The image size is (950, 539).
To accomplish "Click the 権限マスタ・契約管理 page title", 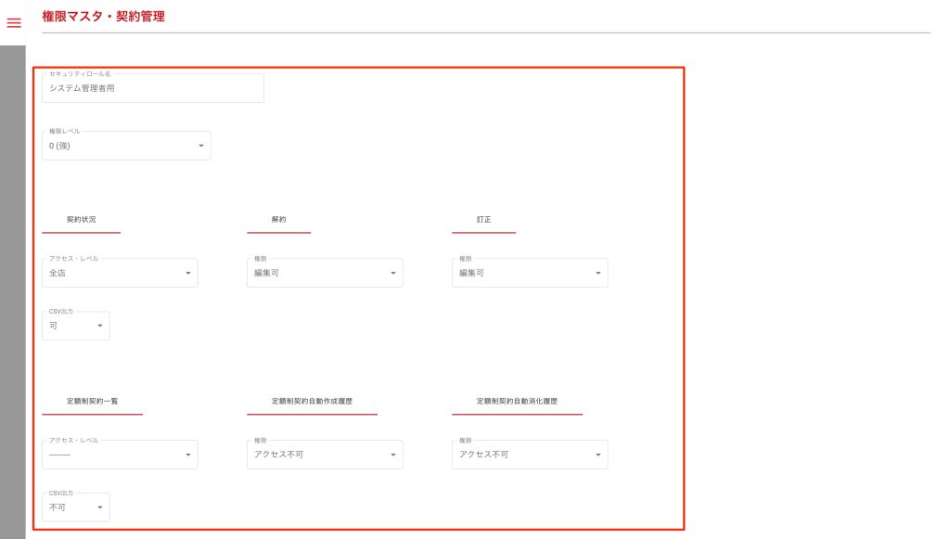I will coord(104,16).
